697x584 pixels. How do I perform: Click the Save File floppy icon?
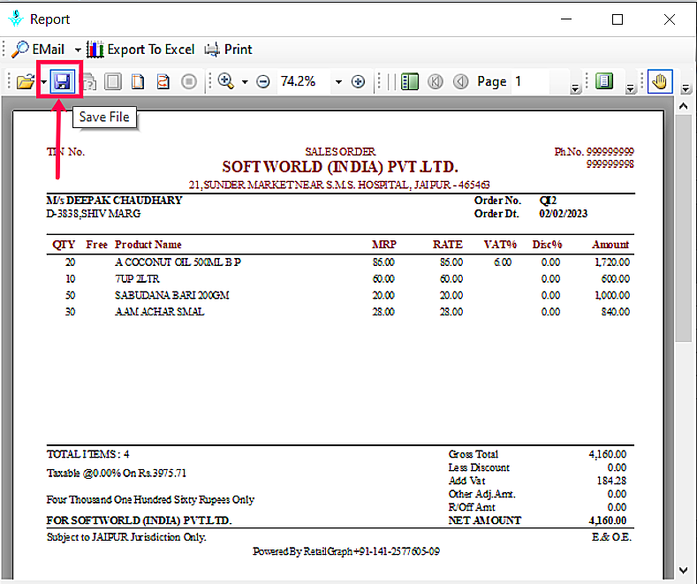click(62, 82)
